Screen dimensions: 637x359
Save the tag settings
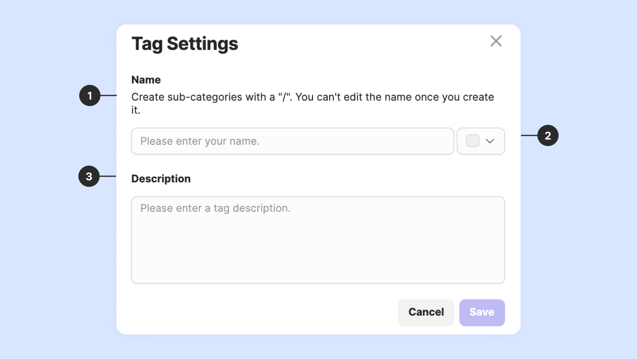tap(482, 312)
